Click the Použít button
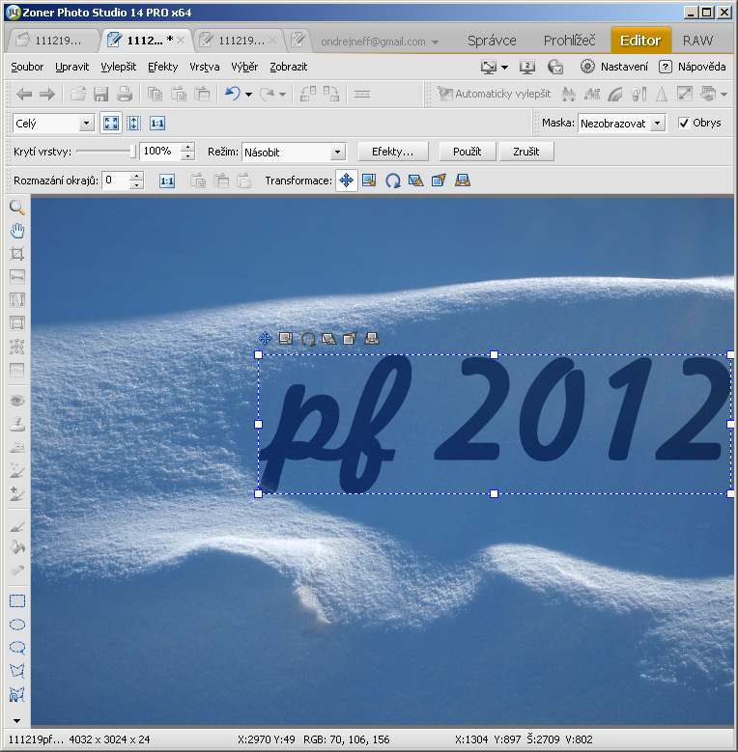The height and width of the screenshot is (752, 738). (467, 152)
